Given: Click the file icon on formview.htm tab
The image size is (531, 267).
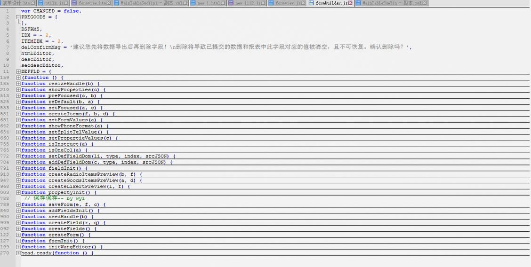Looking at the screenshot, I should tap(74, 3).
